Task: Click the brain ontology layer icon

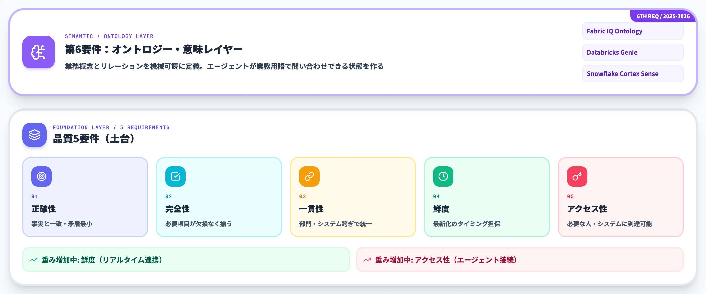Action: coord(38,52)
